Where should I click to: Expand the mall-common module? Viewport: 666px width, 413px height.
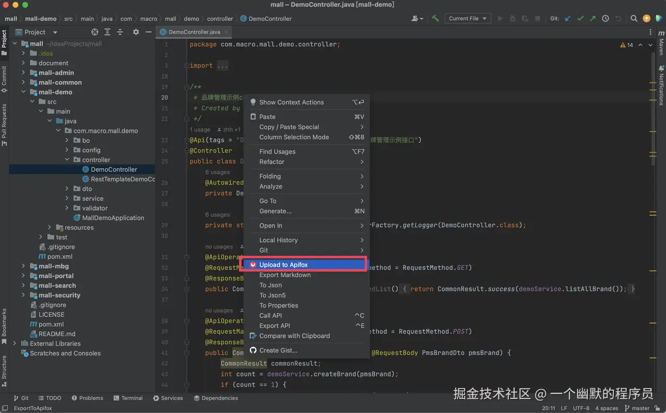[23, 82]
